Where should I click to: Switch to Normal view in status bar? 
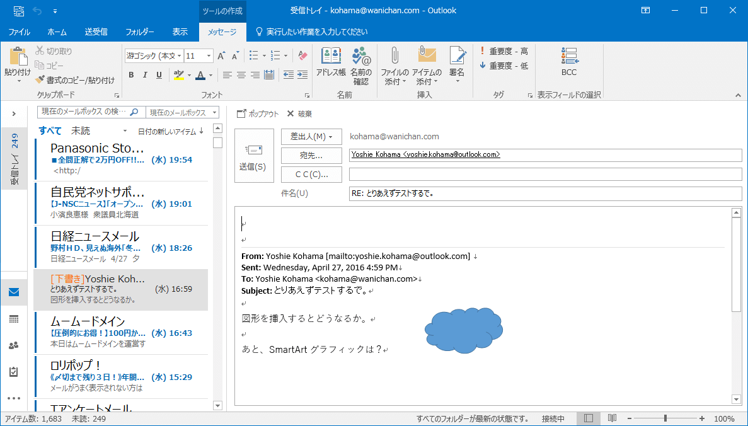(589, 418)
